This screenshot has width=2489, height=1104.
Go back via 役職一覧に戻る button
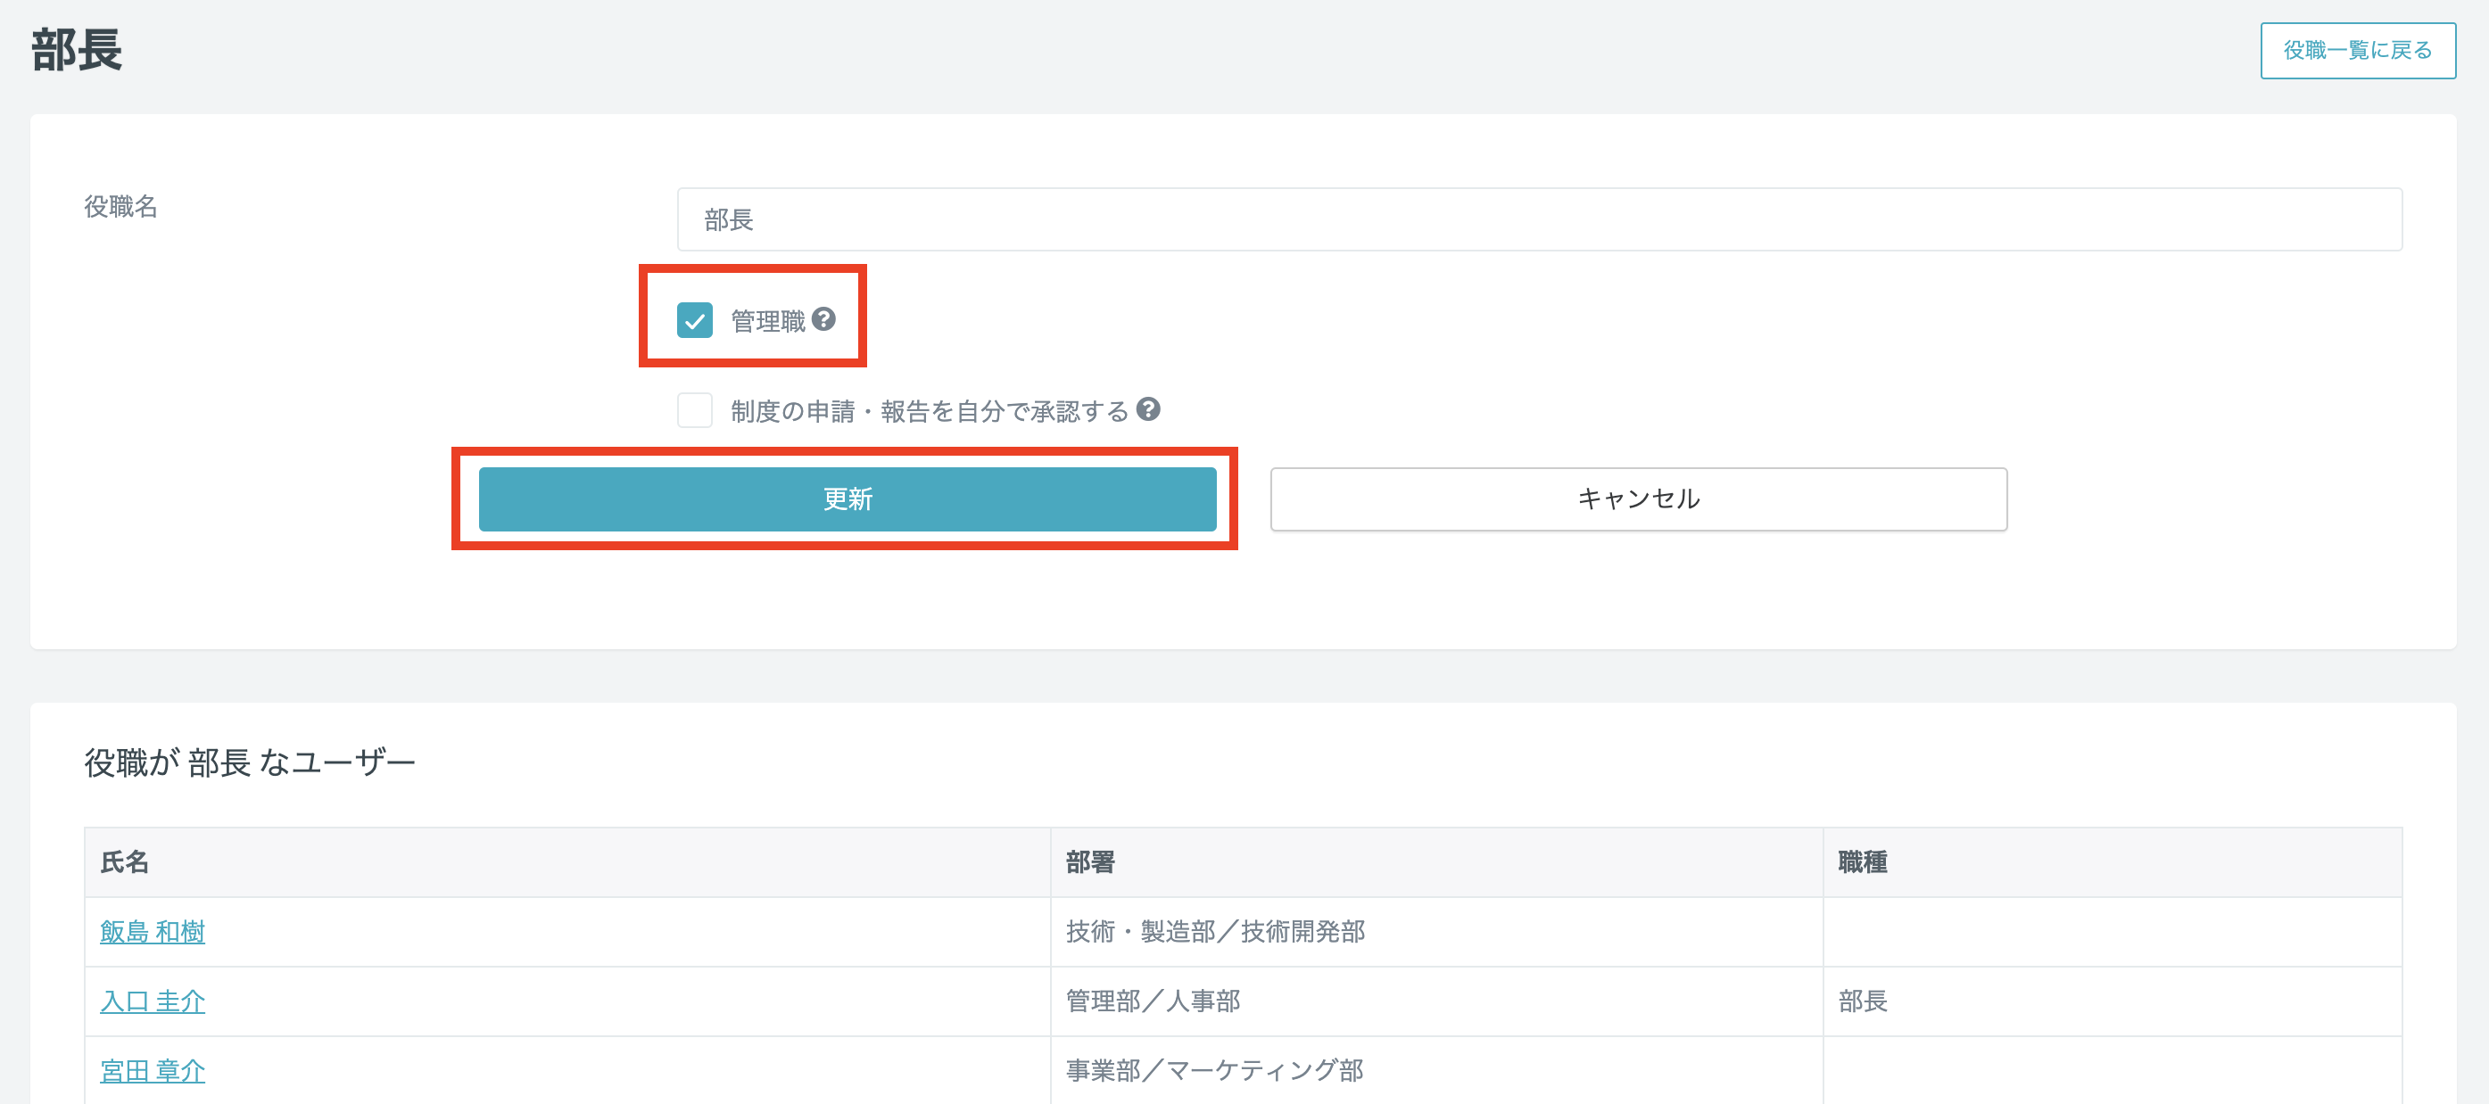click(x=2358, y=50)
